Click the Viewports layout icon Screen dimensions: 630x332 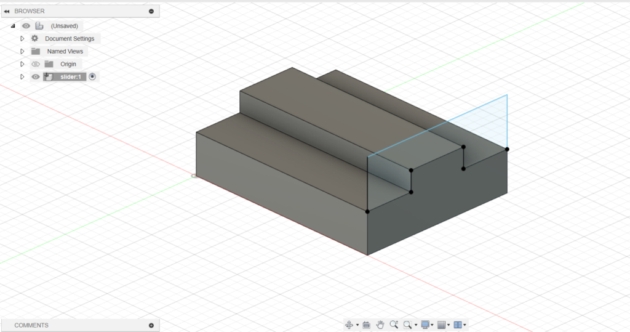458,325
